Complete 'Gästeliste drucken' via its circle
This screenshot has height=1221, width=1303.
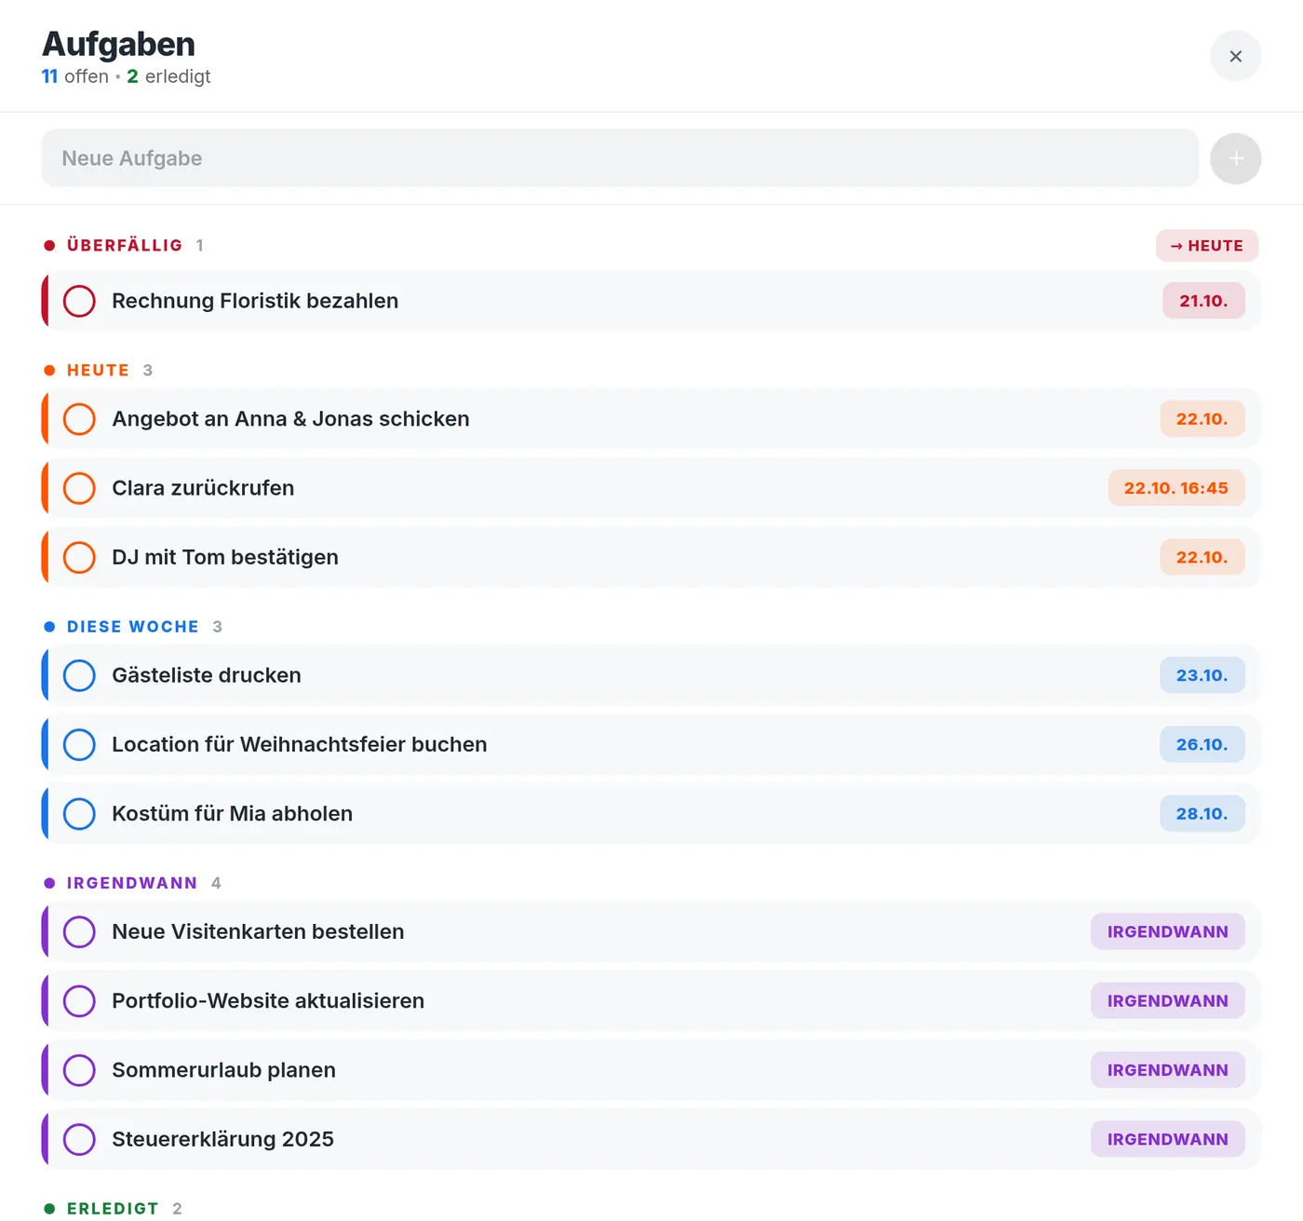79,675
